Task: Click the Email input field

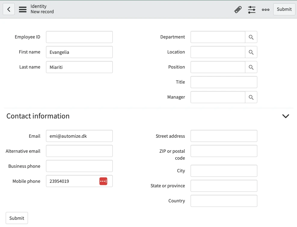Action: (x=79, y=136)
